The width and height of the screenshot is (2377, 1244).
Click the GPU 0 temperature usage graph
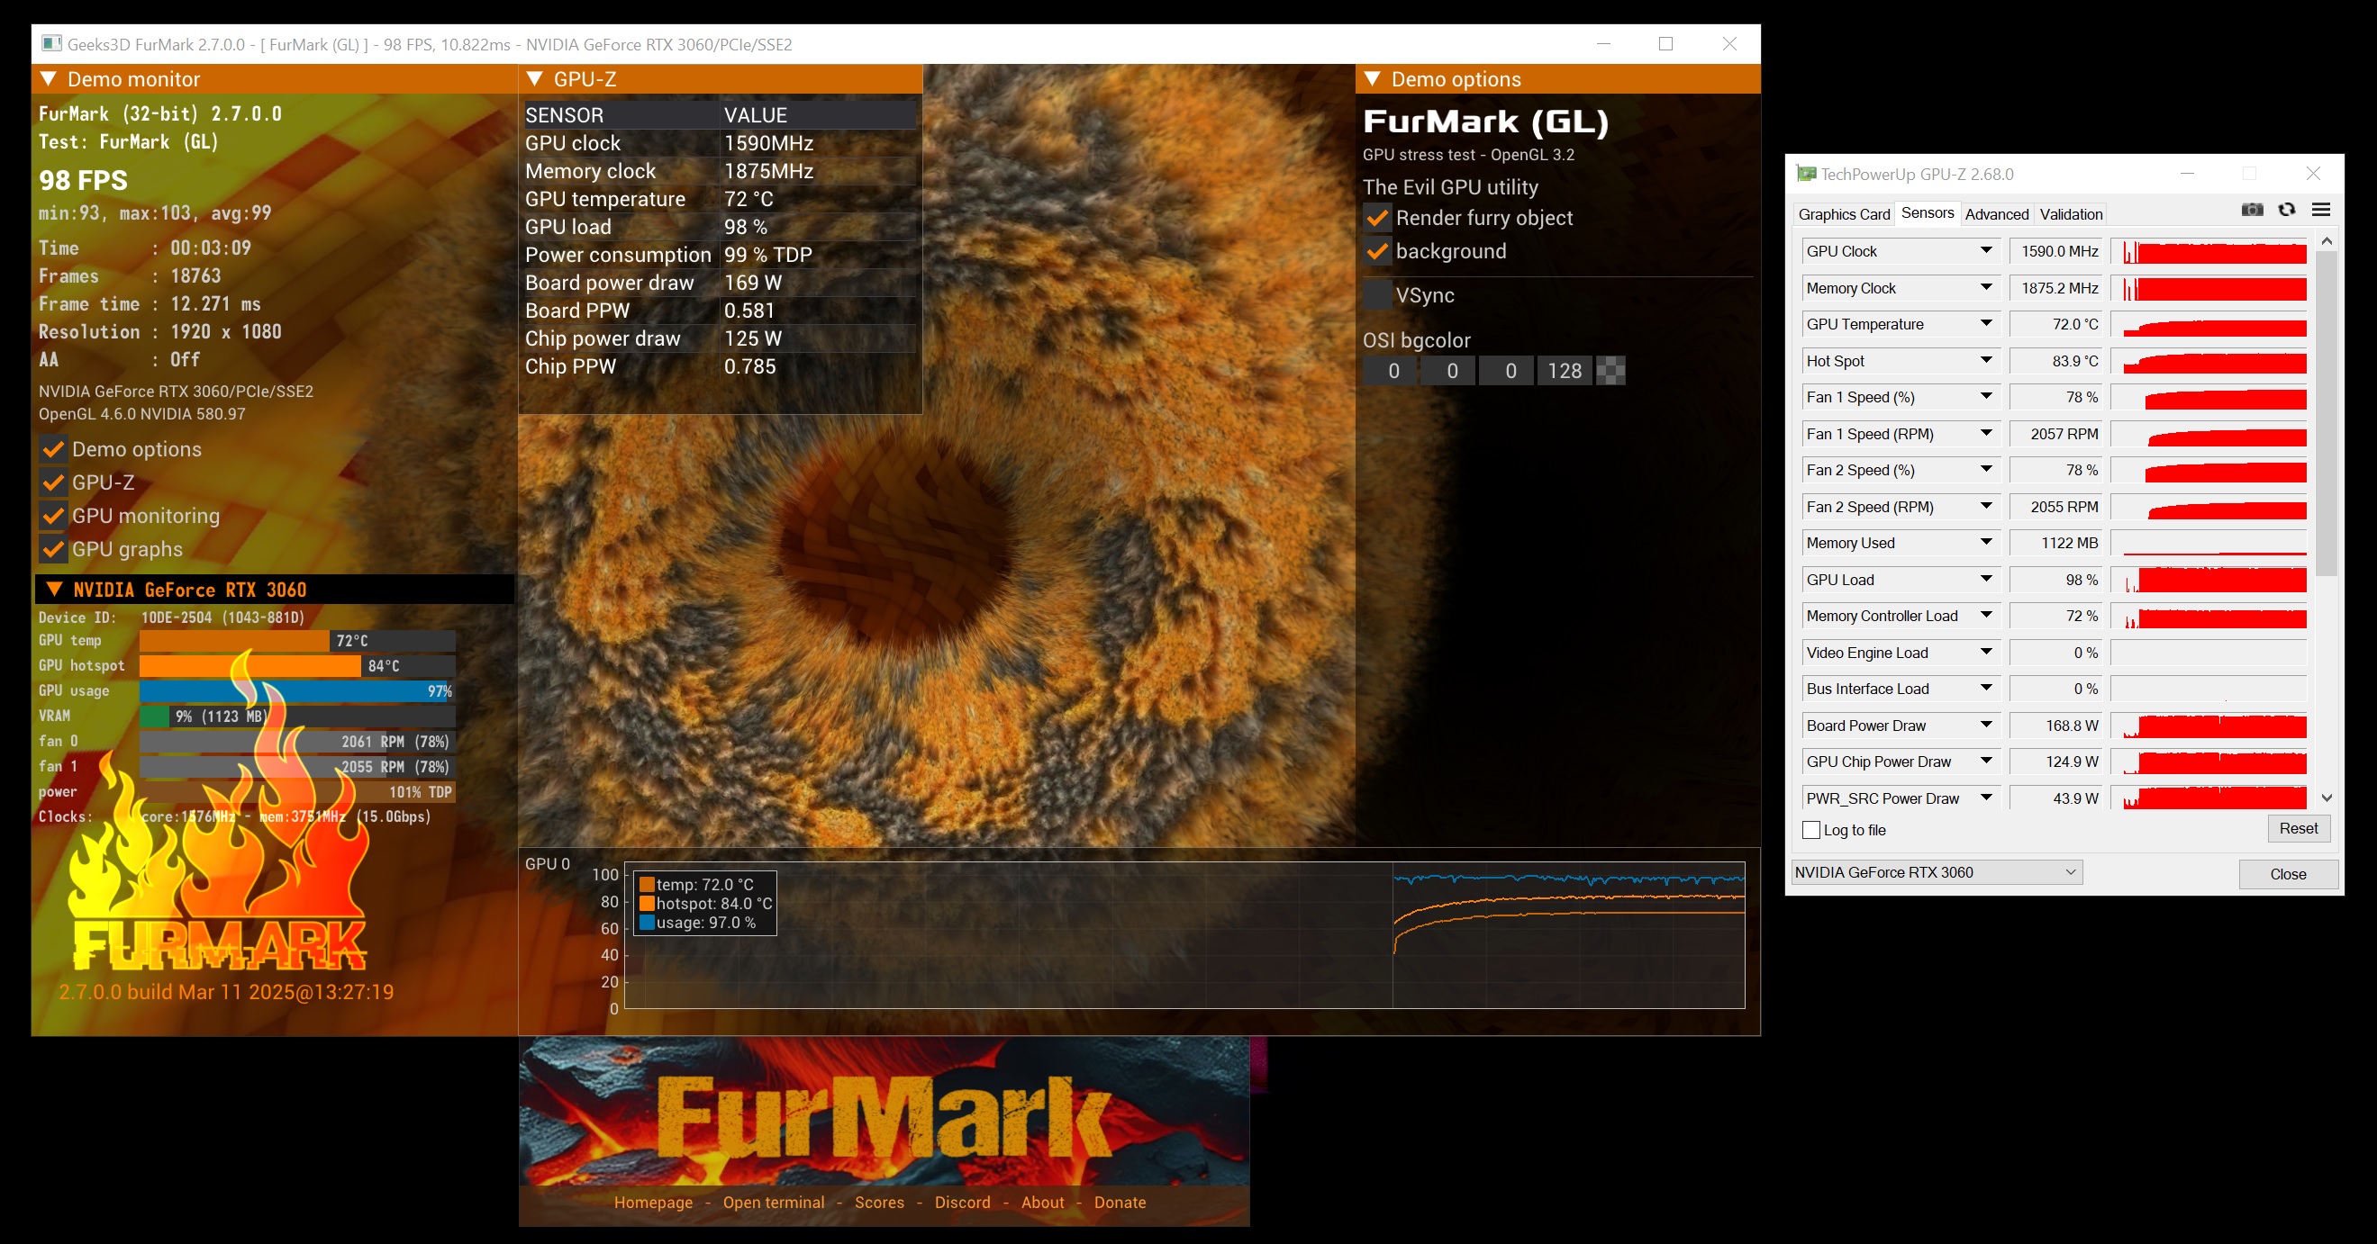(x=1184, y=935)
